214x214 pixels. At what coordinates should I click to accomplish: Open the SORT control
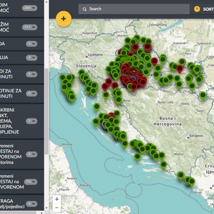208,9
